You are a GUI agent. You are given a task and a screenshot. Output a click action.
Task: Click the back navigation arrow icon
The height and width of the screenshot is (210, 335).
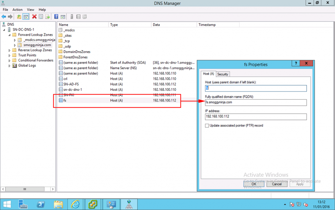pos(4,17)
